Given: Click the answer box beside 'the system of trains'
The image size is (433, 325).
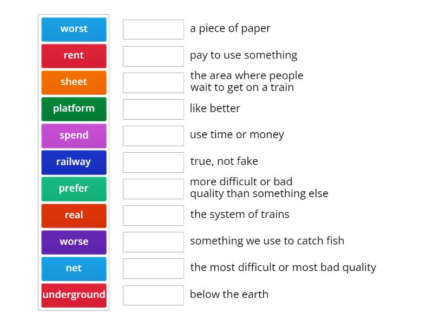Looking at the screenshot, I should coord(153,215).
